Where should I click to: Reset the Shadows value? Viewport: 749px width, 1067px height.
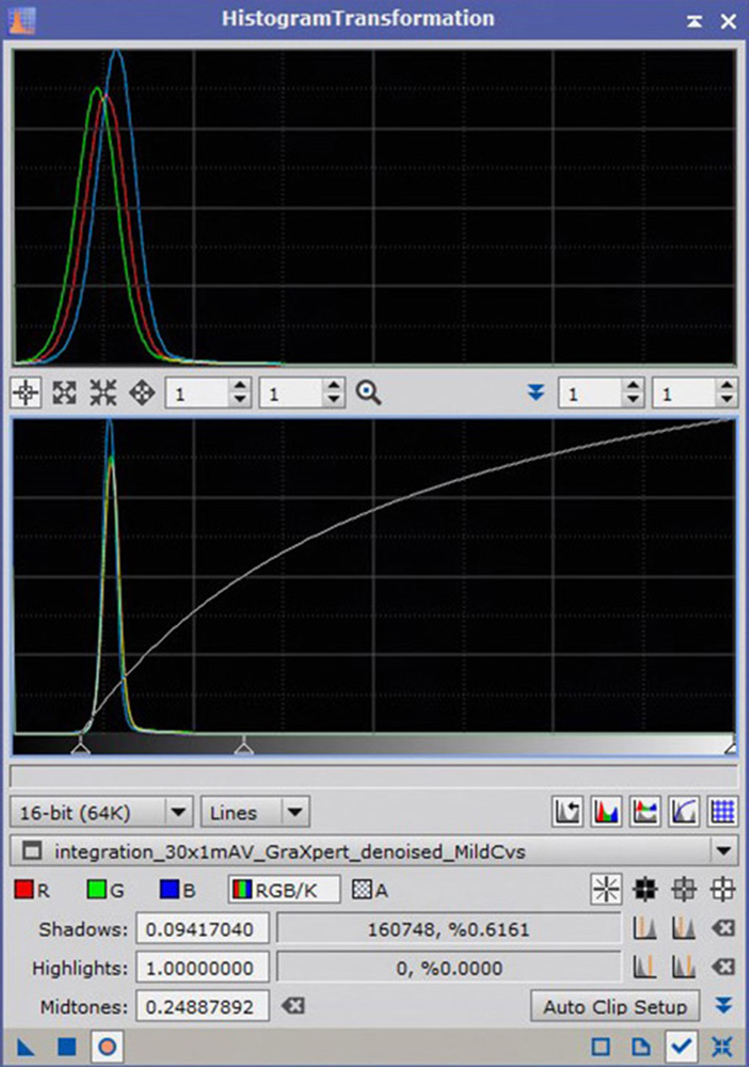722,929
